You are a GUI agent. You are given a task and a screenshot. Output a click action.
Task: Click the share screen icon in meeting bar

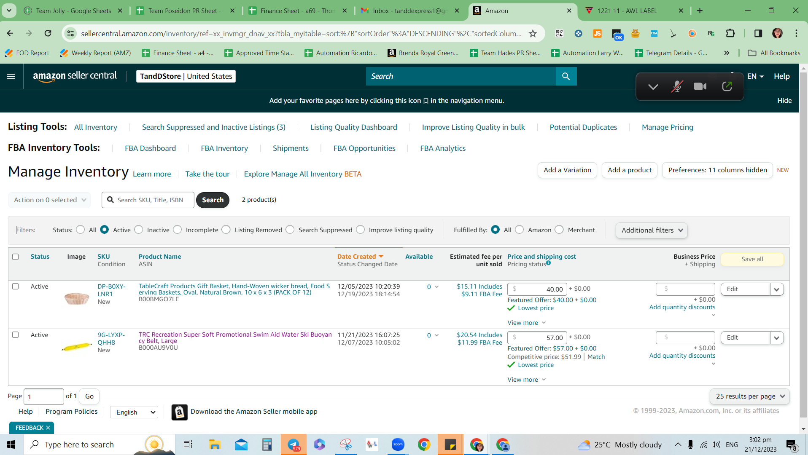[x=727, y=86]
